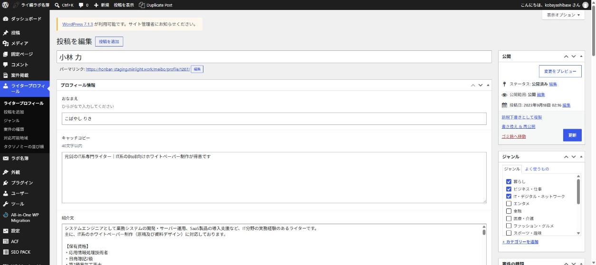Move 公開 panel down with arrow
Screen dimensions: 596x265
point(573,57)
